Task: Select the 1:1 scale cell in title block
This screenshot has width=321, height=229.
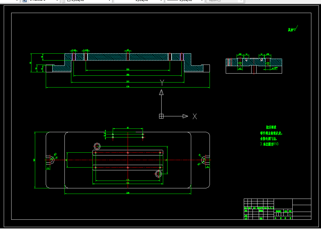Action: [290, 215]
